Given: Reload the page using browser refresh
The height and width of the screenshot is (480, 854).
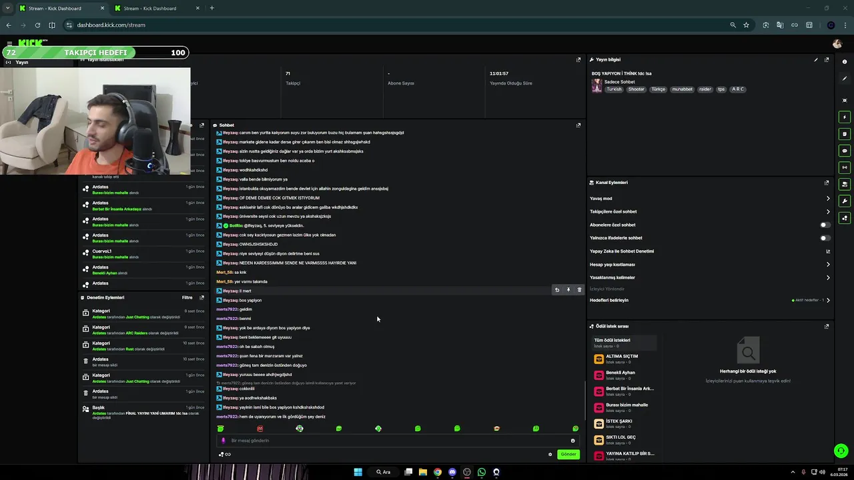Looking at the screenshot, I should tap(37, 25).
